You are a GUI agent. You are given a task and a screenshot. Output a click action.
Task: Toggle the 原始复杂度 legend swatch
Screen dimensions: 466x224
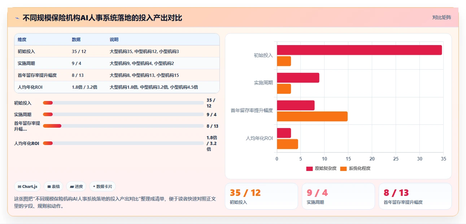[x=309, y=168]
